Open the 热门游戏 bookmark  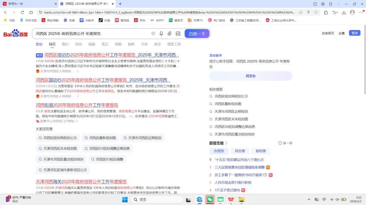point(217,20)
